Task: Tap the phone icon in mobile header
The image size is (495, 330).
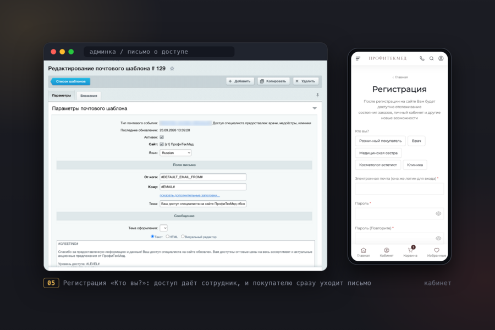Action: tap(422, 58)
